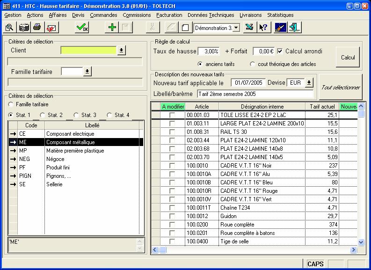Click the Tout sélectionner button
Image resolution: width=371 pixels, height=270 pixels.
341,88
